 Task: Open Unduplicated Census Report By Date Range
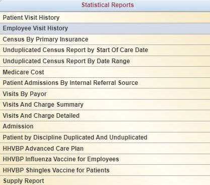point(105,61)
